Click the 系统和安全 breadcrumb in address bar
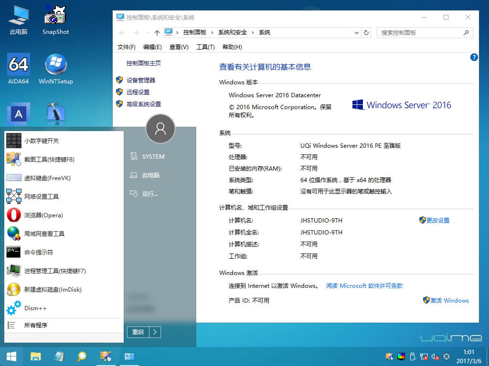The width and height of the screenshot is (489, 366). coord(233,32)
